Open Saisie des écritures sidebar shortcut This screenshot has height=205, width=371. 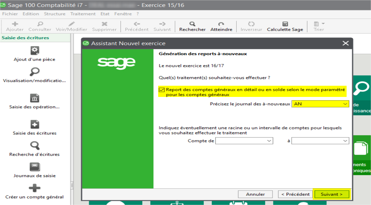(x=34, y=125)
